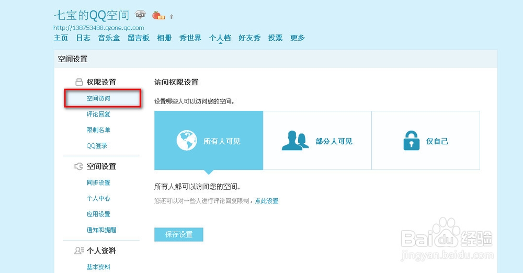Open the 相册 tab

pos(164,38)
